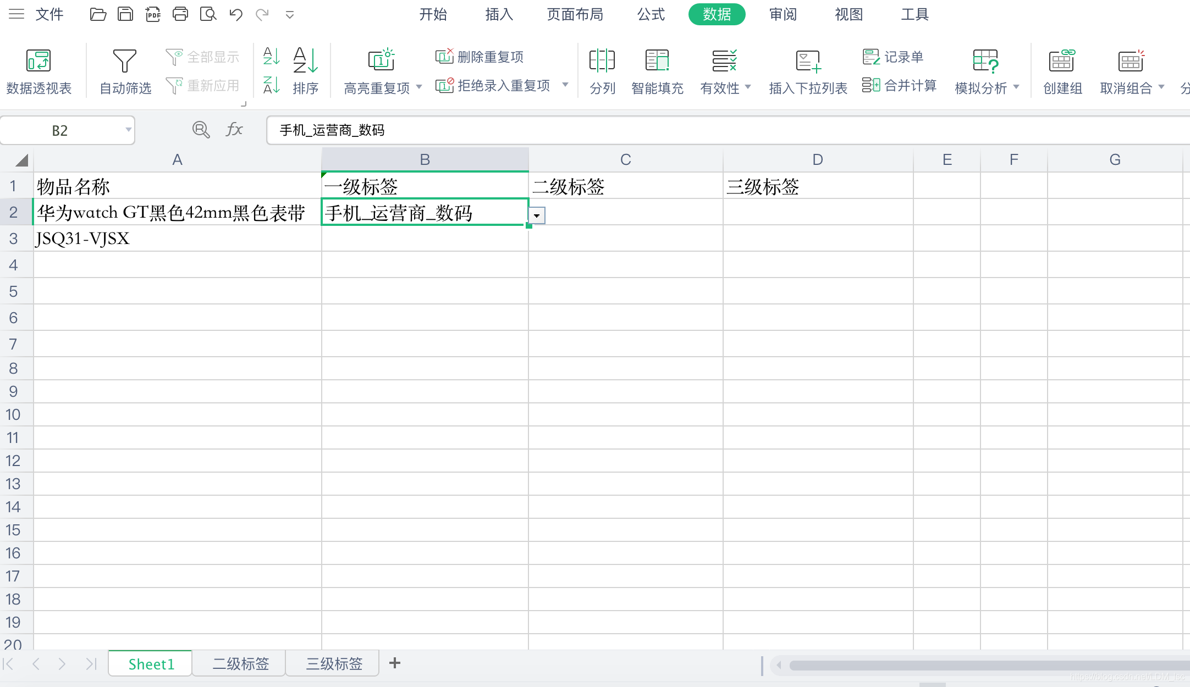Switch to the 页面布局 Page Layout tab
Viewport: 1190px width, 687px height.
575,14
